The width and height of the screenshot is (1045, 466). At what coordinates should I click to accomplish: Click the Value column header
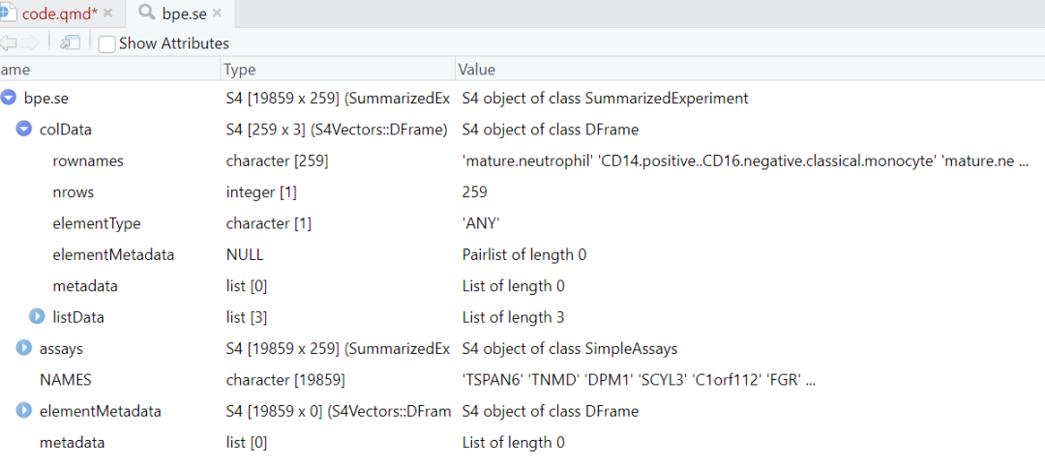click(477, 70)
